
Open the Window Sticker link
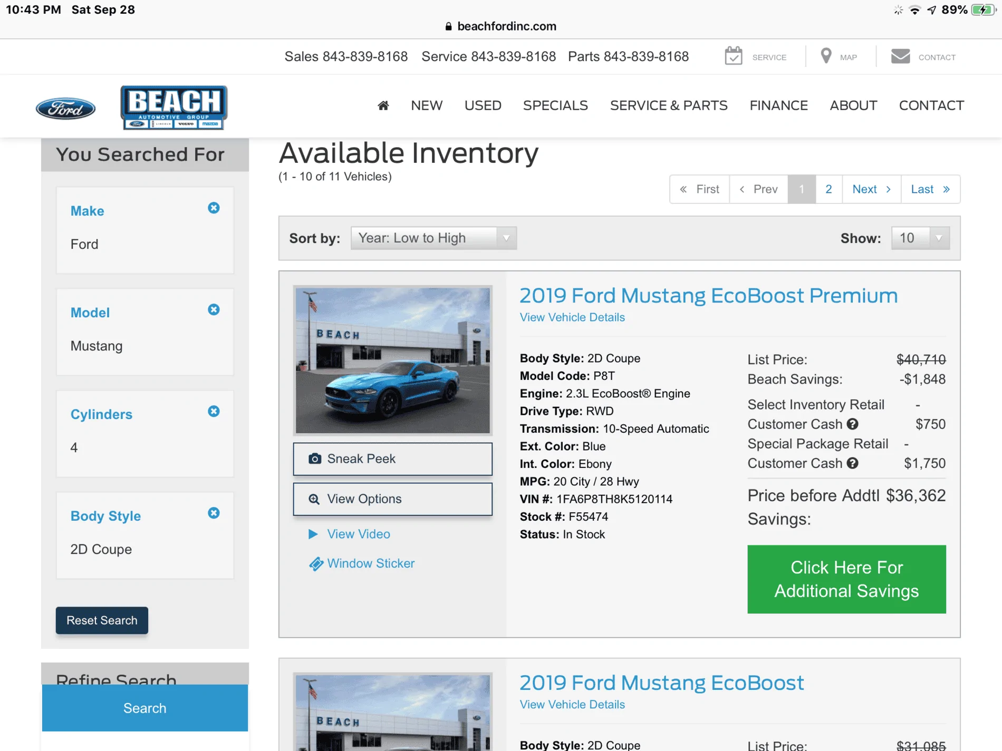click(x=371, y=564)
